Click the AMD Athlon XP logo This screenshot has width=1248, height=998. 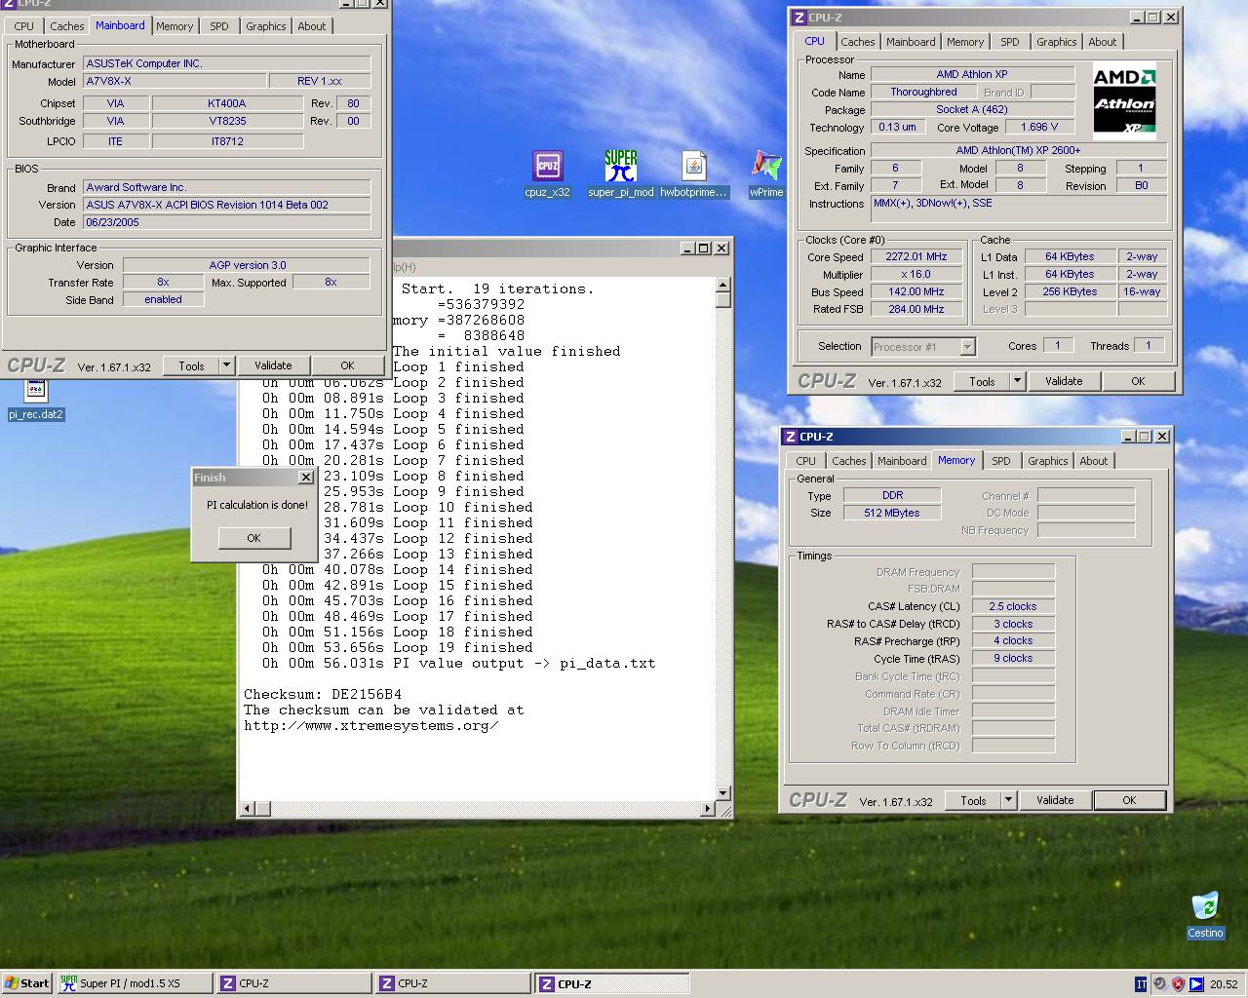click(1124, 101)
